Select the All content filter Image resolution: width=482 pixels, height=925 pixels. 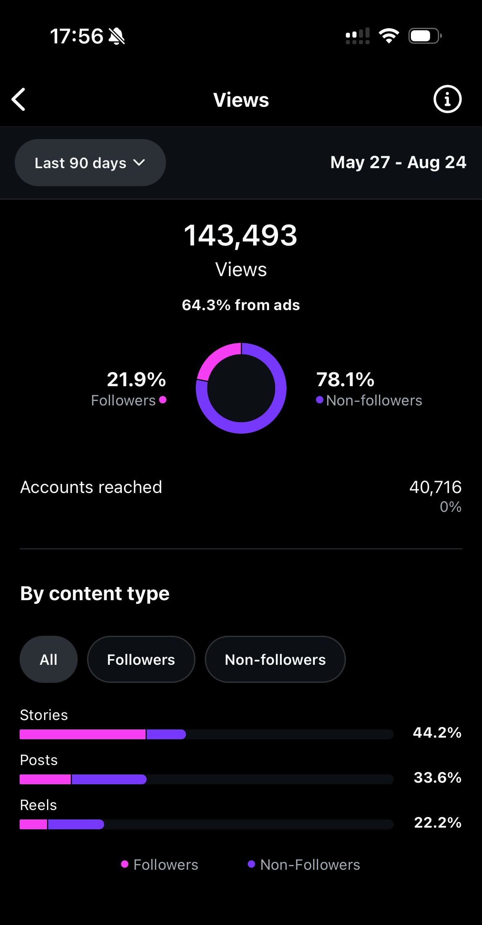point(49,659)
